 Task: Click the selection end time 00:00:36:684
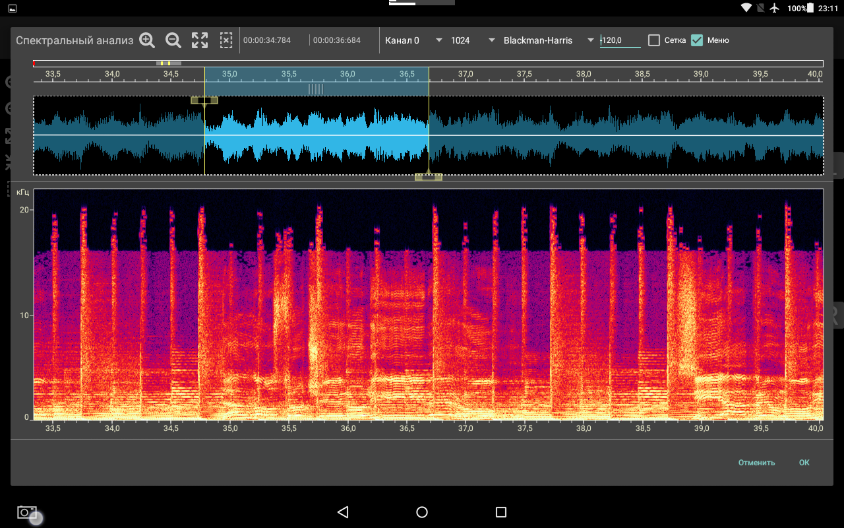tap(337, 40)
